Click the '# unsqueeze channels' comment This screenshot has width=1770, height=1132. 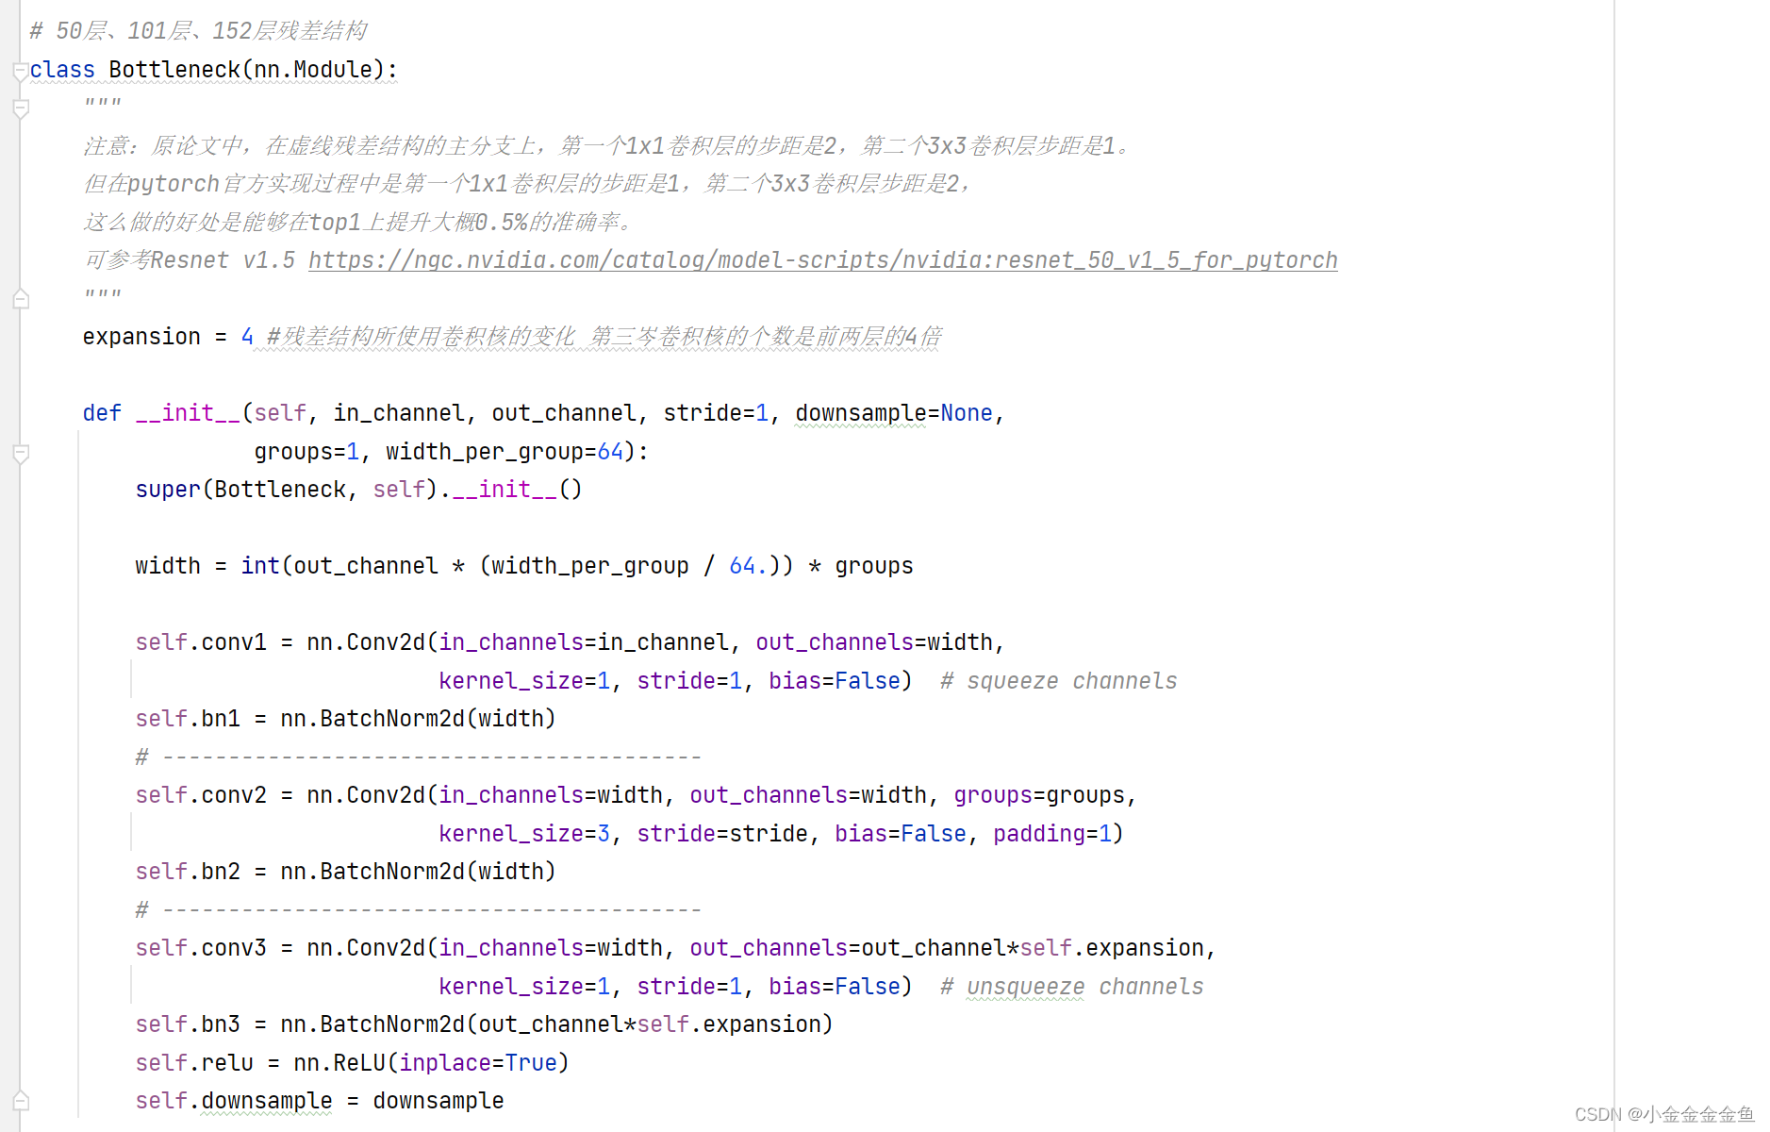click(1071, 987)
